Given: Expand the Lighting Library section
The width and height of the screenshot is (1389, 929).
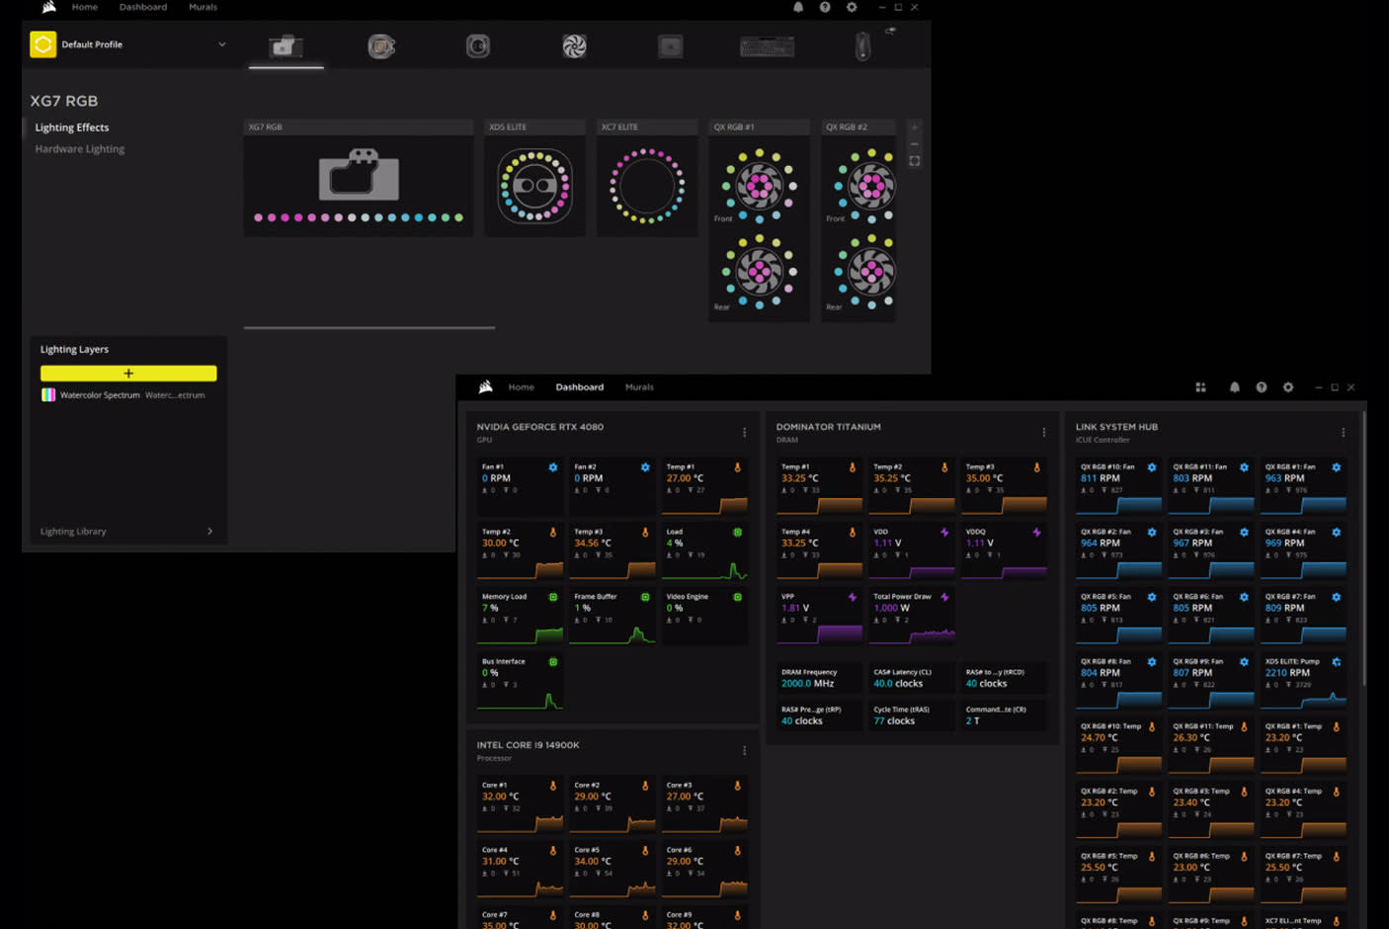Looking at the screenshot, I should pos(209,532).
